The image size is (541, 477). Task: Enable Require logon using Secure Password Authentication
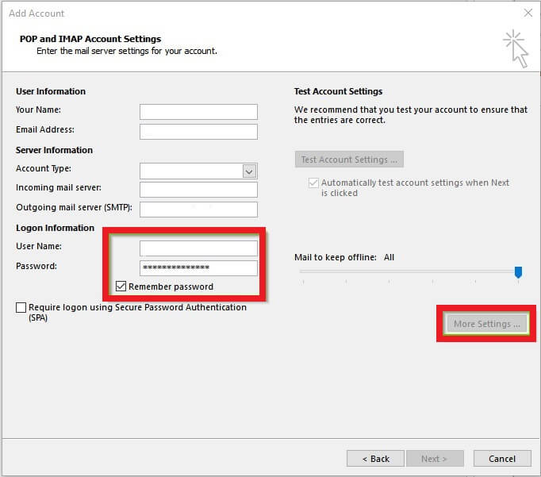pos(21,308)
